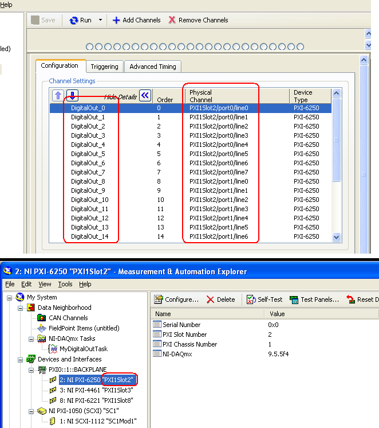Click the CAN Channels icon

point(41,318)
